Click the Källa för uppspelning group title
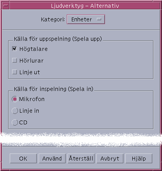Viewport: 162px width, 171px height. click(x=58, y=39)
